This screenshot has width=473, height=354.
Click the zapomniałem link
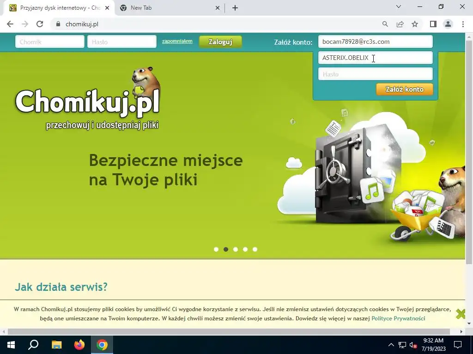click(x=177, y=41)
